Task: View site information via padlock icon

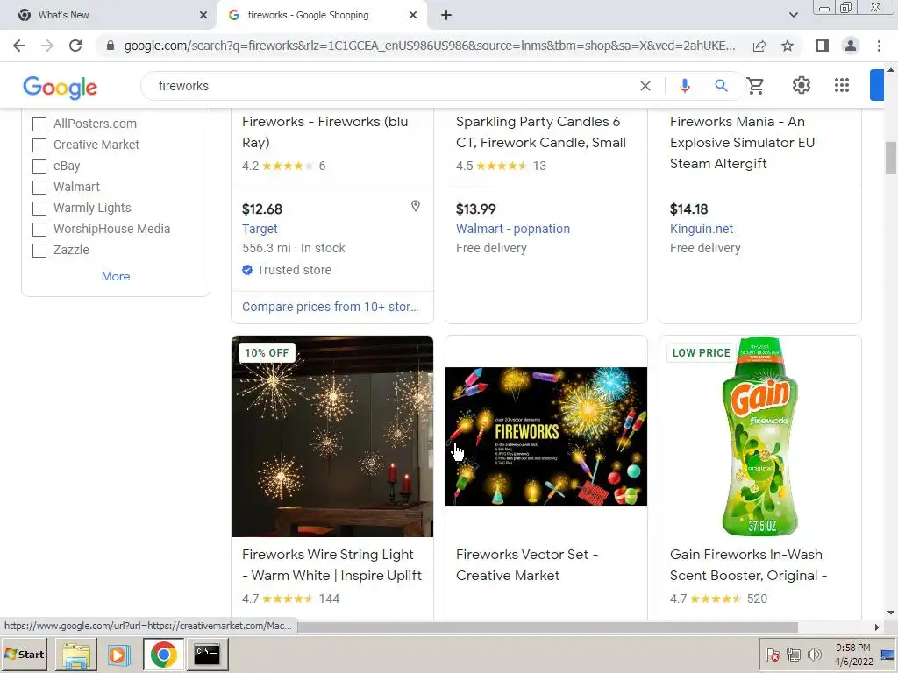Action: pos(110,46)
